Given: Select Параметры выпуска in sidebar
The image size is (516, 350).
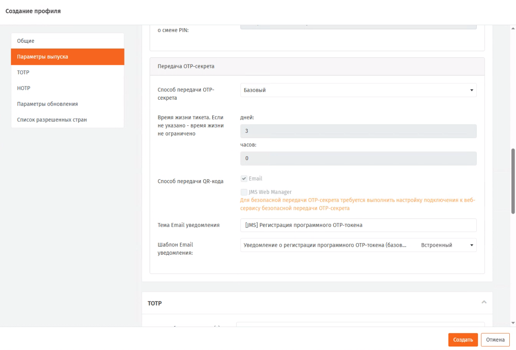Looking at the screenshot, I should coord(67,57).
